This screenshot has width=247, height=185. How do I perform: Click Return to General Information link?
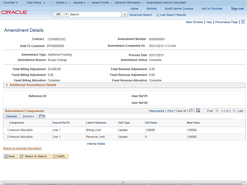coord(22,148)
